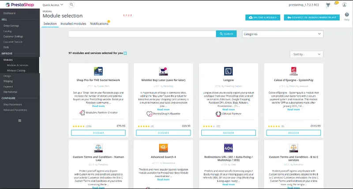
Task: Click the PrestaShop logo
Action: [x=20, y=4]
